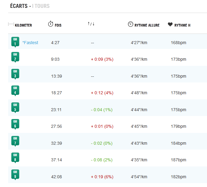Click the 32:39 time cell
The height and width of the screenshot is (187, 207).
pos(57,143)
